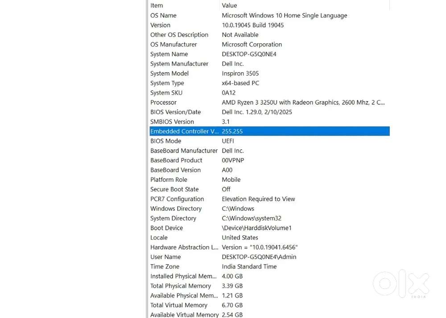
Task: Select the Time Zone row
Action: point(270,267)
